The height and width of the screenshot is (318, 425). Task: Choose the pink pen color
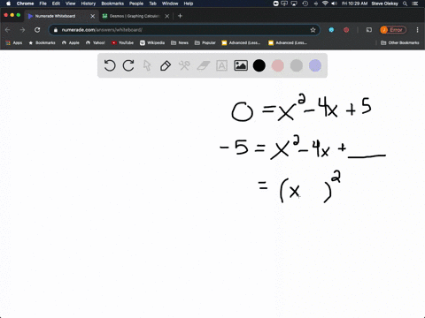pyautogui.click(x=278, y=65)
